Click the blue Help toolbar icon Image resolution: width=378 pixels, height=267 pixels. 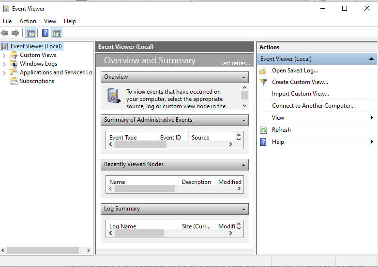pos(45,33)
